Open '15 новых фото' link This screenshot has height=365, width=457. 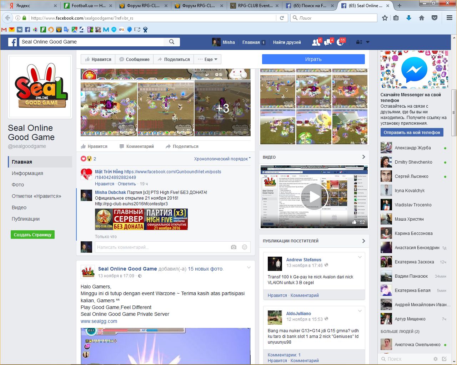(205, 269)
